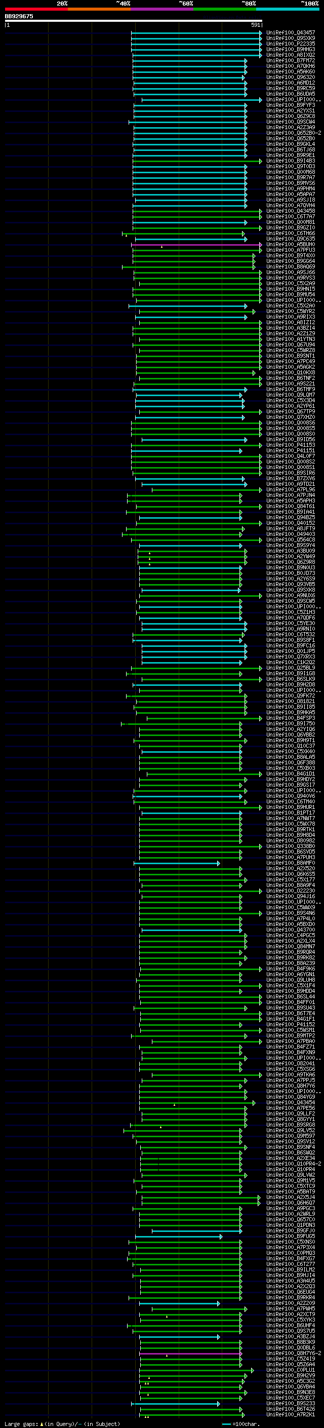Select the UniRef100_C0PLU1 label
Viewport: 324px width, 1428px height.
coord(291,1370)
